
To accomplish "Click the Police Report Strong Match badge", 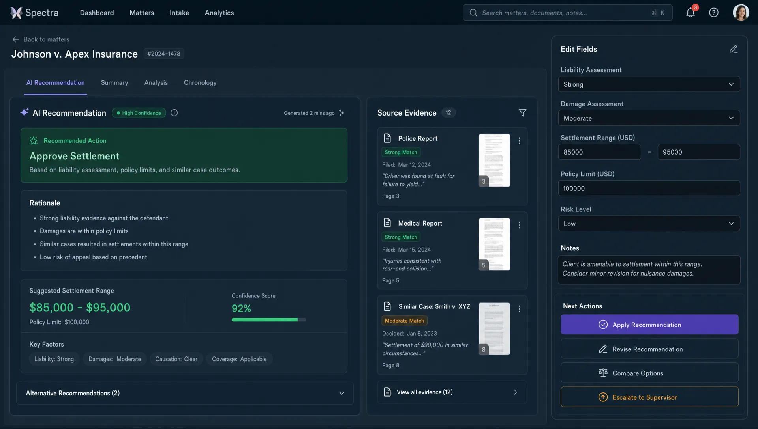I will (401, 152).
